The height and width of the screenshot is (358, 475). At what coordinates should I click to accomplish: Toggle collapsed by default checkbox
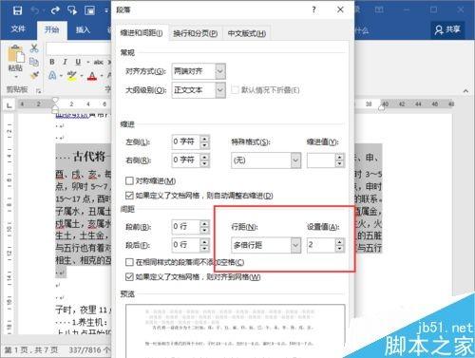pos(235,90)
